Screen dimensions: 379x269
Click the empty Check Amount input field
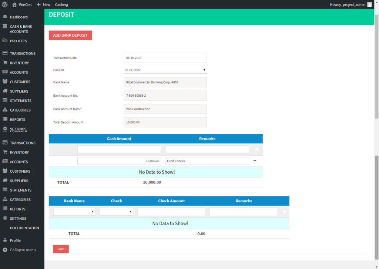tap(171, 212)
